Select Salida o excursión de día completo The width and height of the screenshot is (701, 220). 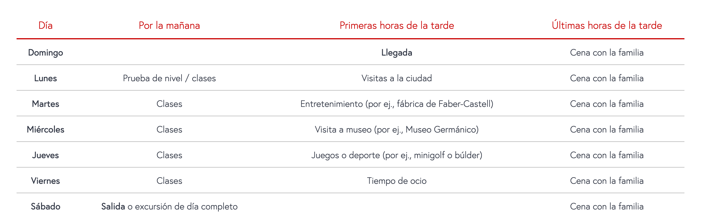[x=169, y=207]
